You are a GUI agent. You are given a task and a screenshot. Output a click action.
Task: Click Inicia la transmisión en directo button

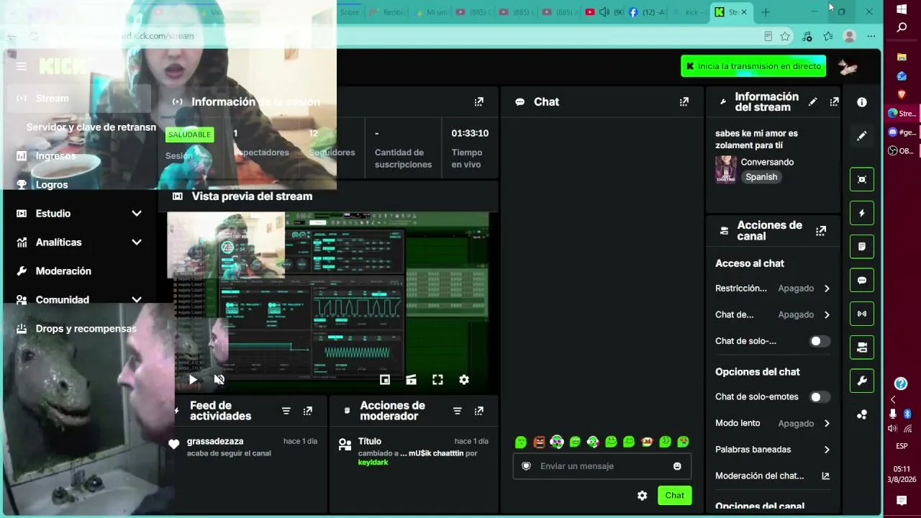click(x=753, y=66)
